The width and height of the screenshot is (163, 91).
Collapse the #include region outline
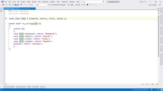[8, 11]
